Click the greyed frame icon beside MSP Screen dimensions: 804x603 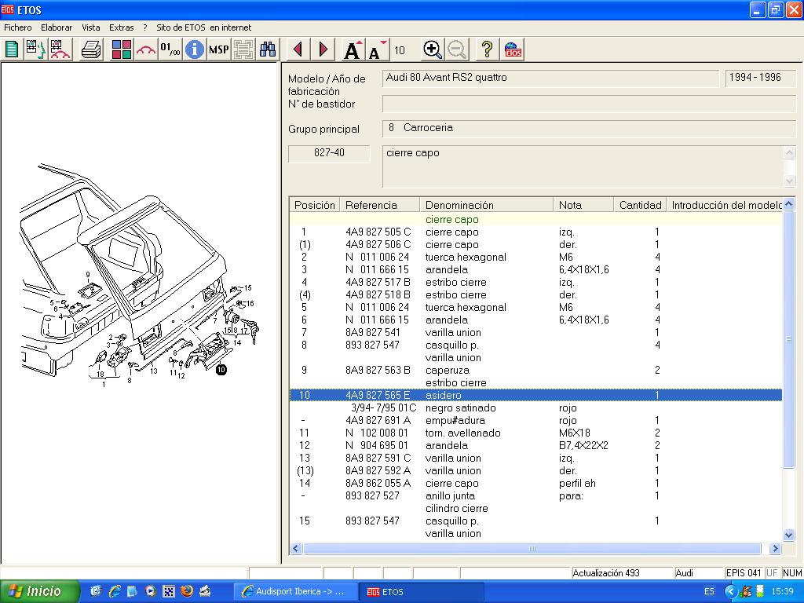[243, 49]
